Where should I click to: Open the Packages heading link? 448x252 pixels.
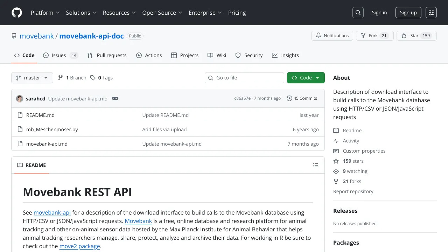point(346,243)
